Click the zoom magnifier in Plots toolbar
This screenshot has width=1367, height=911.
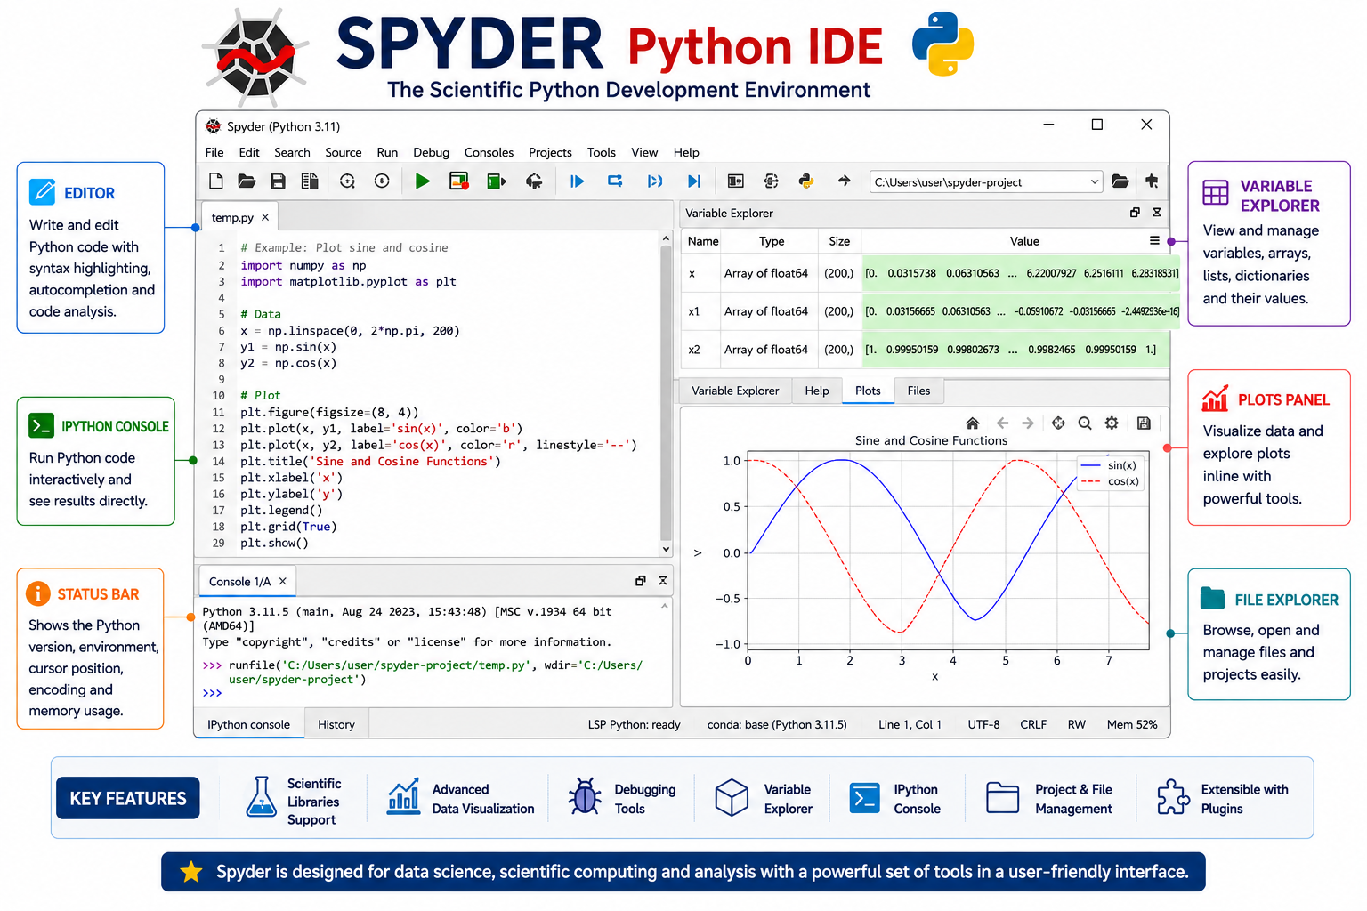1085,423
